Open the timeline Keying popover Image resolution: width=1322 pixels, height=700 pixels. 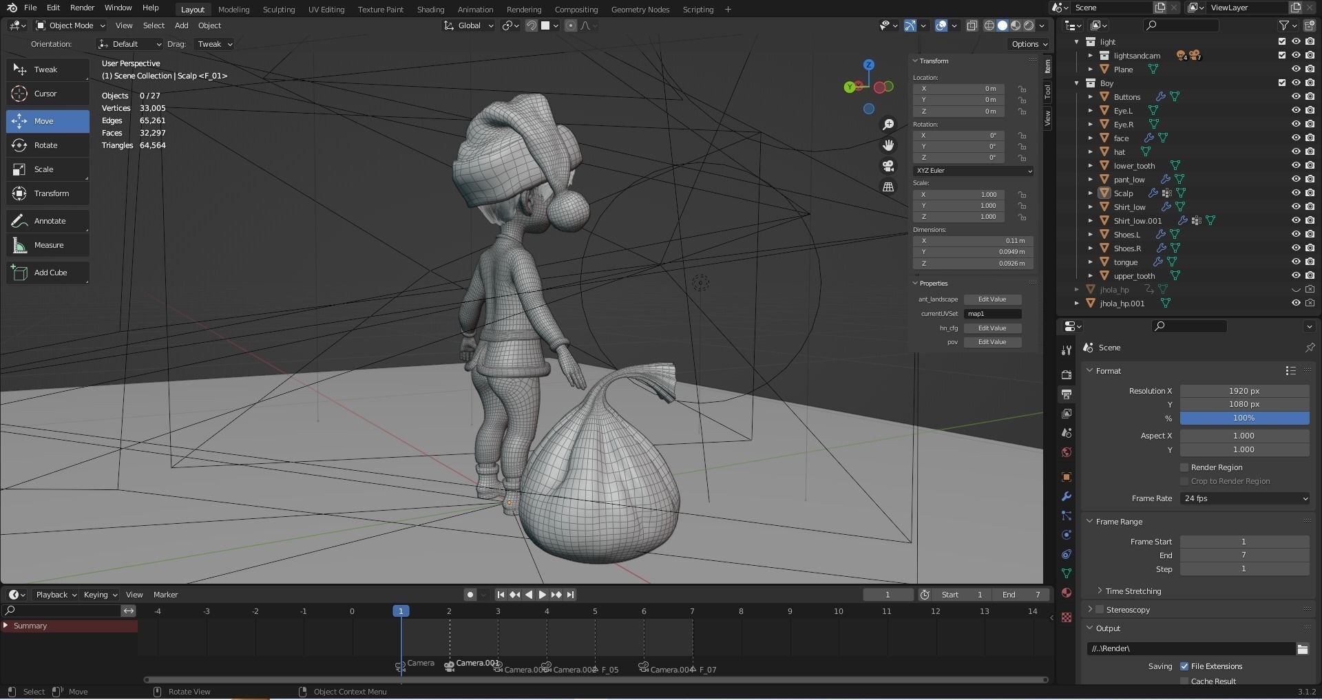100,595
